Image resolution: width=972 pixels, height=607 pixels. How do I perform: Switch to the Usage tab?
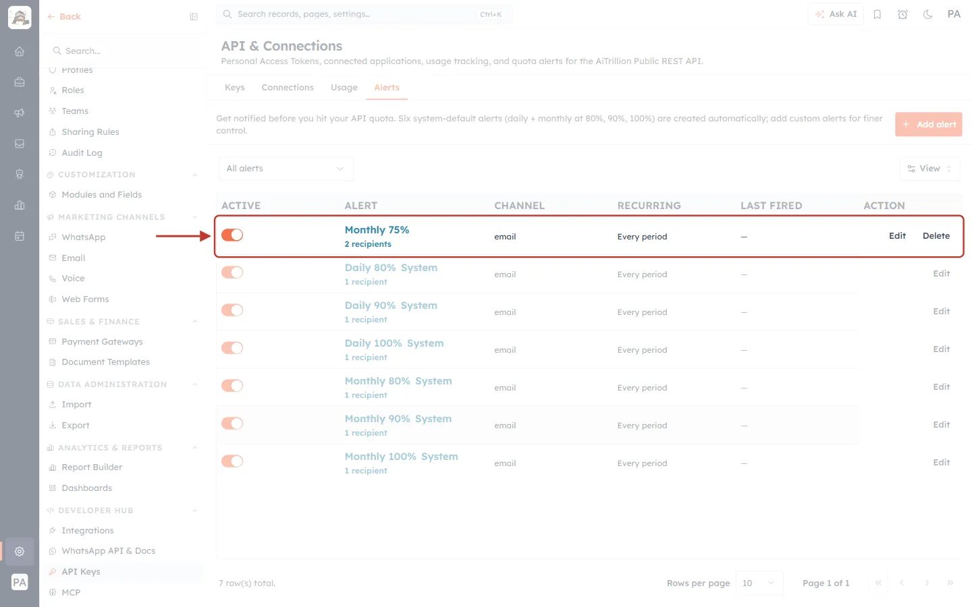tap(344, 88)
